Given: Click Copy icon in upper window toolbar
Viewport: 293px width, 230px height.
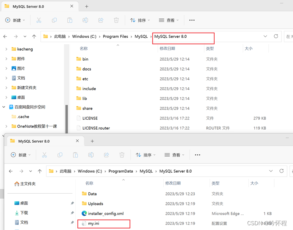Looking at the screenshot, I should coord(55,20).
